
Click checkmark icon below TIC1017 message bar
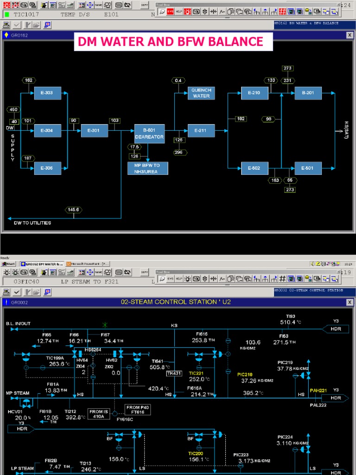pyautogui.click(x=16, y=25)
